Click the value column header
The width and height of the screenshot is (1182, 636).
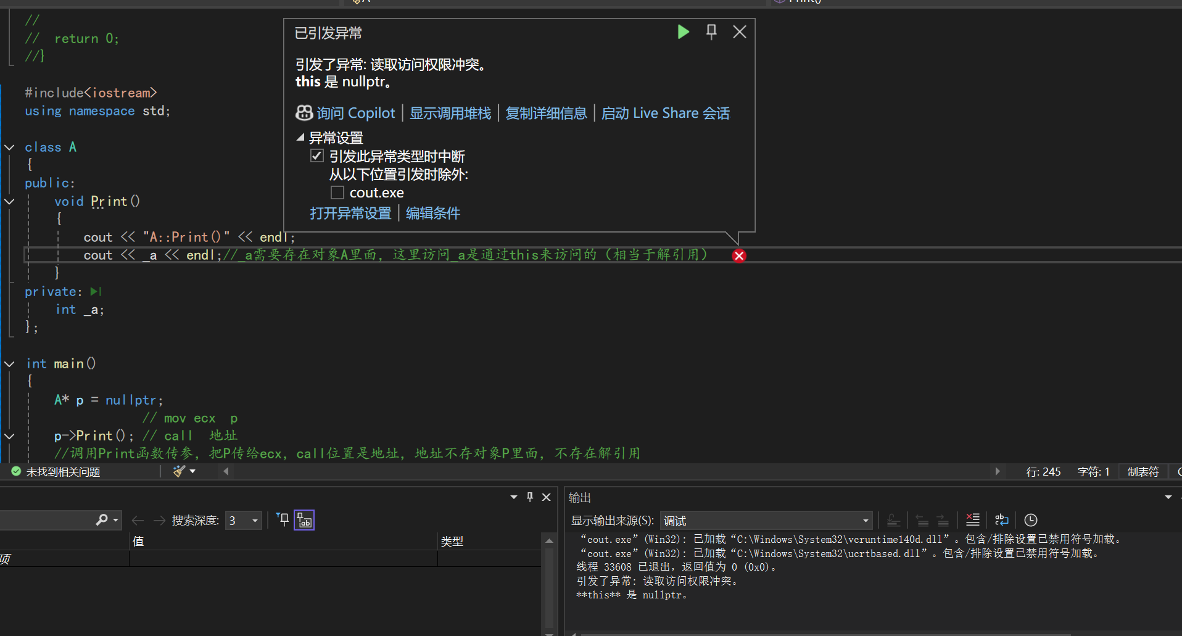pos(283,541)
